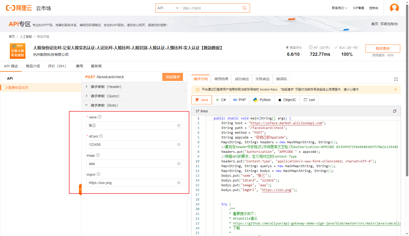This screenshot has width=409, height=236.
Task: Click the 发起请求 button
Action: coord(173,77)
